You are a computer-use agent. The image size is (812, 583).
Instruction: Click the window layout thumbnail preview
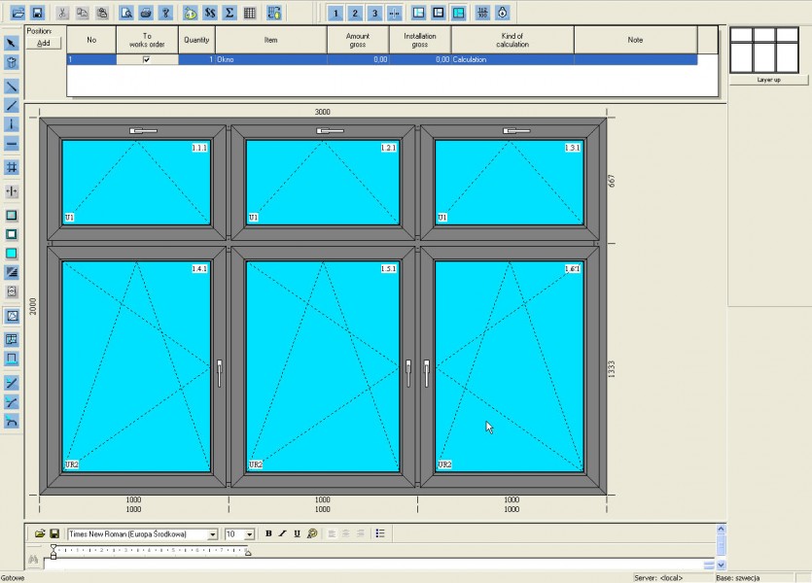click(x=764, y=51)
